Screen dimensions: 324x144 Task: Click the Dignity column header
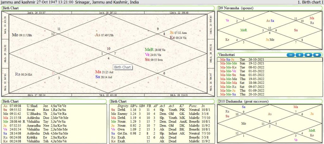point(123,106)
